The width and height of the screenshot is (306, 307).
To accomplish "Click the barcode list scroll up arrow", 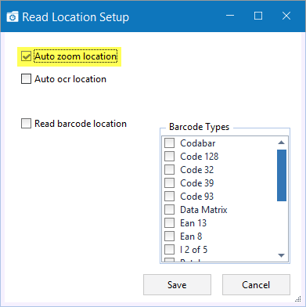I will pyautogui.click(x=281, y=143).
